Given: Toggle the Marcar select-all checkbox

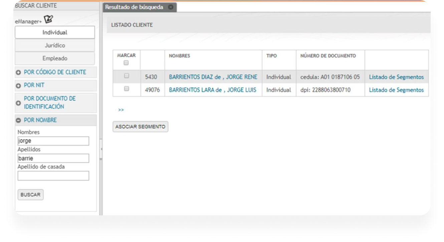Looking at the screenshot, I should 126,63.
